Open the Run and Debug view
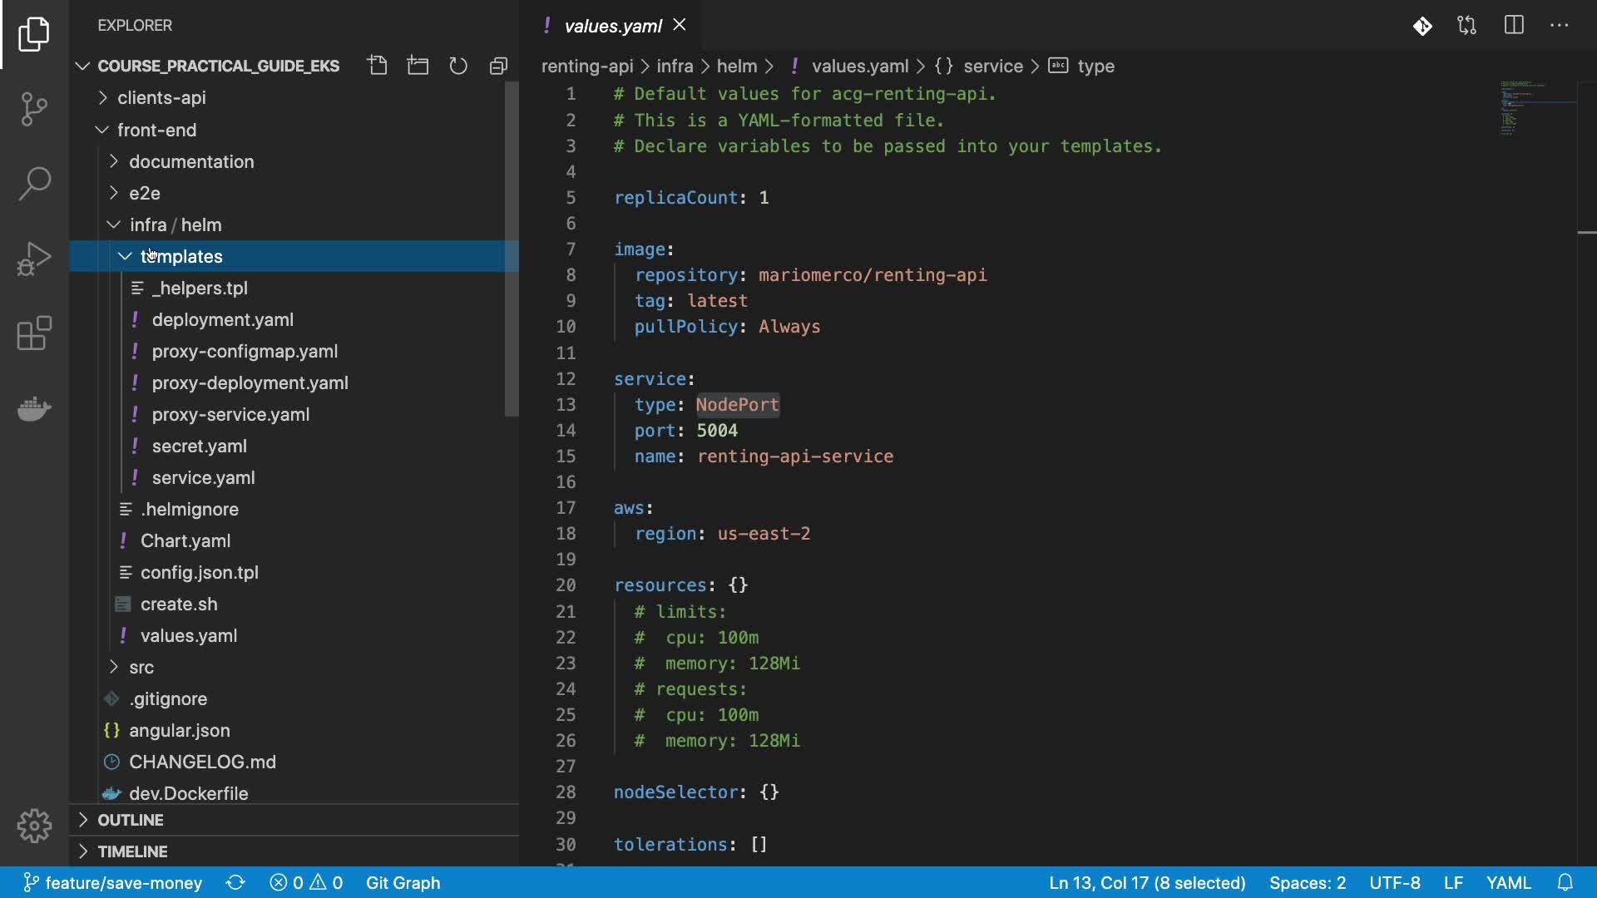Viewport: 1597px width, 898px height. (x=34, y=259)
